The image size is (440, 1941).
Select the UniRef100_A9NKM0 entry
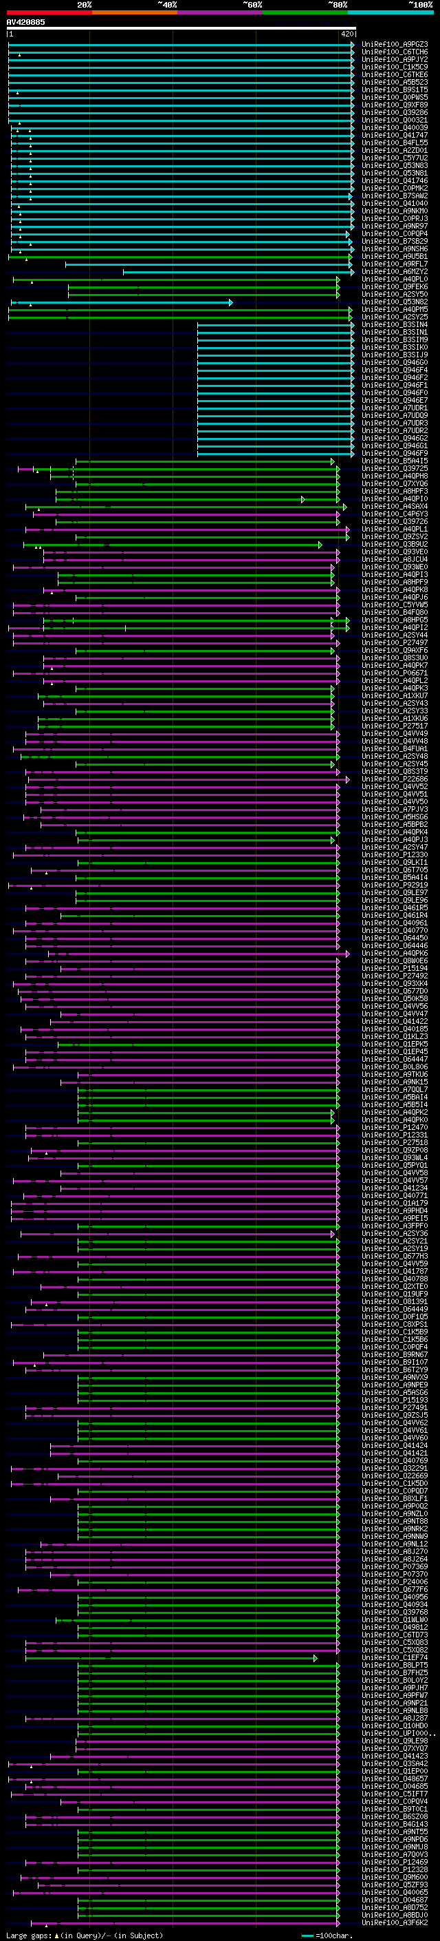[x=395, y=211]
